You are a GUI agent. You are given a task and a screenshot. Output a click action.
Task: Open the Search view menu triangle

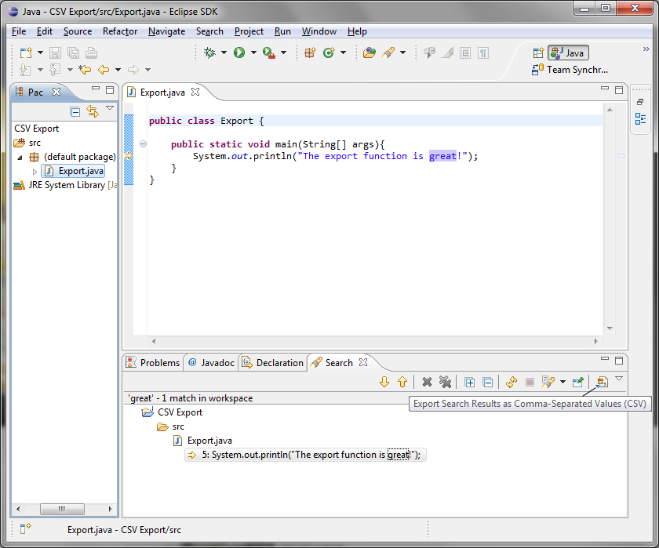(619, 379)
